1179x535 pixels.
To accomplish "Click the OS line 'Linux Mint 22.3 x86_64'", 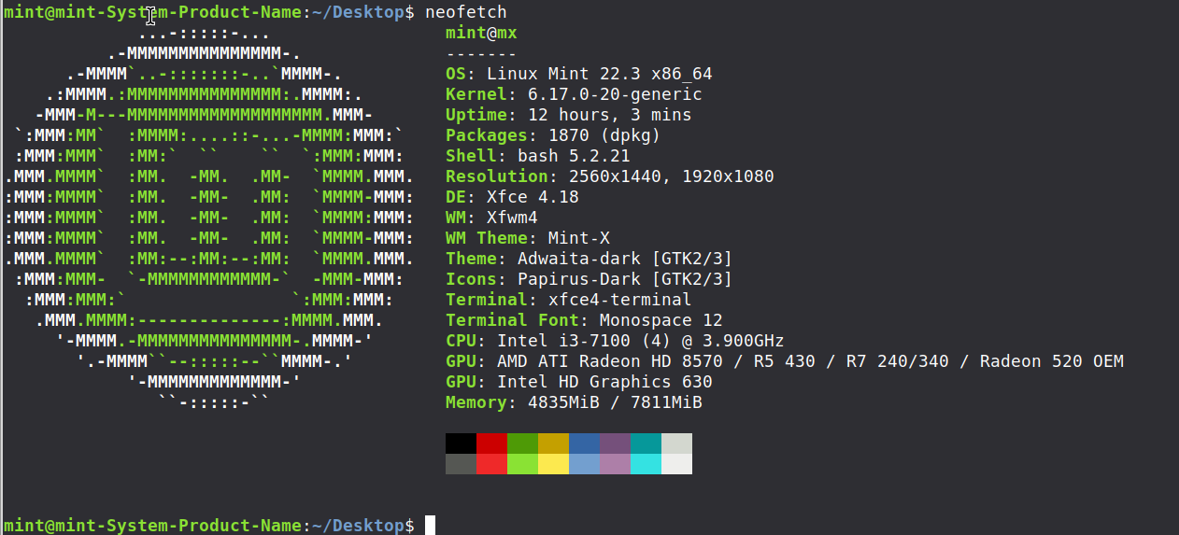I will (600, 74).
